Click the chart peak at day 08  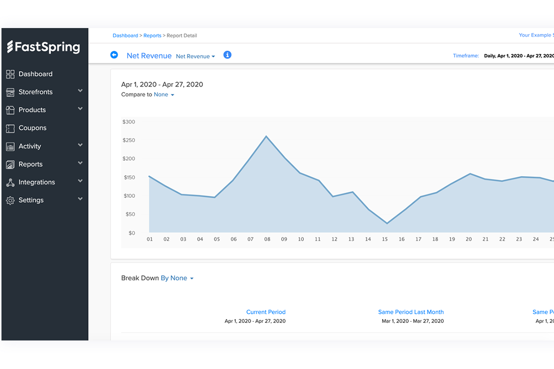(x=266, y=136)
